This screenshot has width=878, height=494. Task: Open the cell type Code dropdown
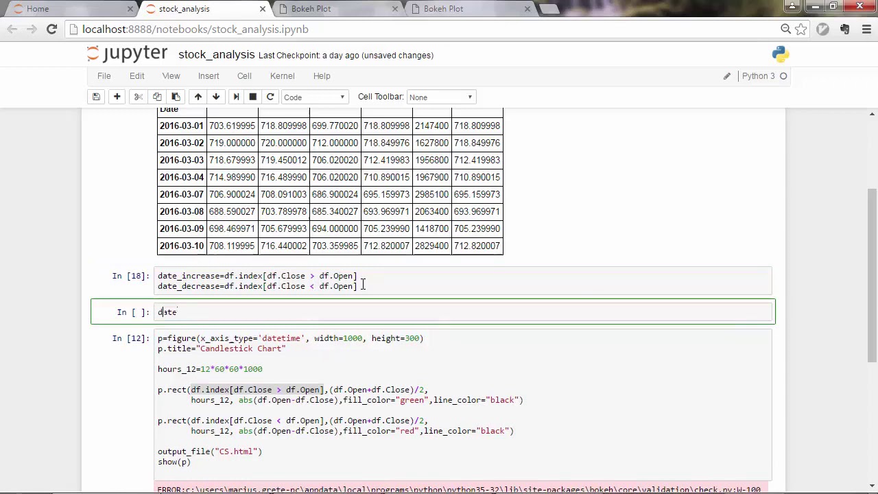[x=314, y=97]
